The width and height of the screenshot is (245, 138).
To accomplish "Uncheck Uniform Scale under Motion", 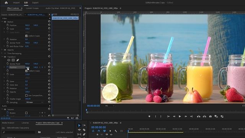I will (x=26, y=36).
